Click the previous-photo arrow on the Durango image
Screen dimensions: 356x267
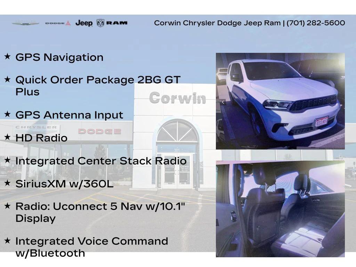[223, 103]
